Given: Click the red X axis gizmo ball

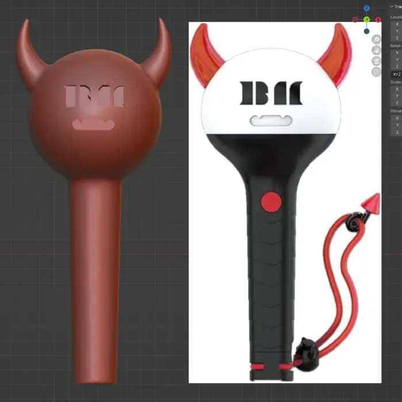Looking at the screenshot, I should (x=378, y=20).
